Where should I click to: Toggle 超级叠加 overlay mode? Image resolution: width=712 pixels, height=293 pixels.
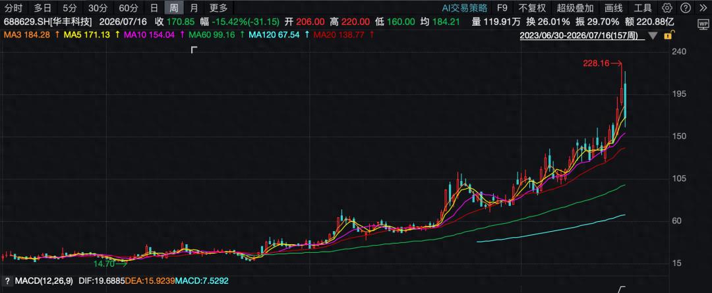(x=576, y=8)
